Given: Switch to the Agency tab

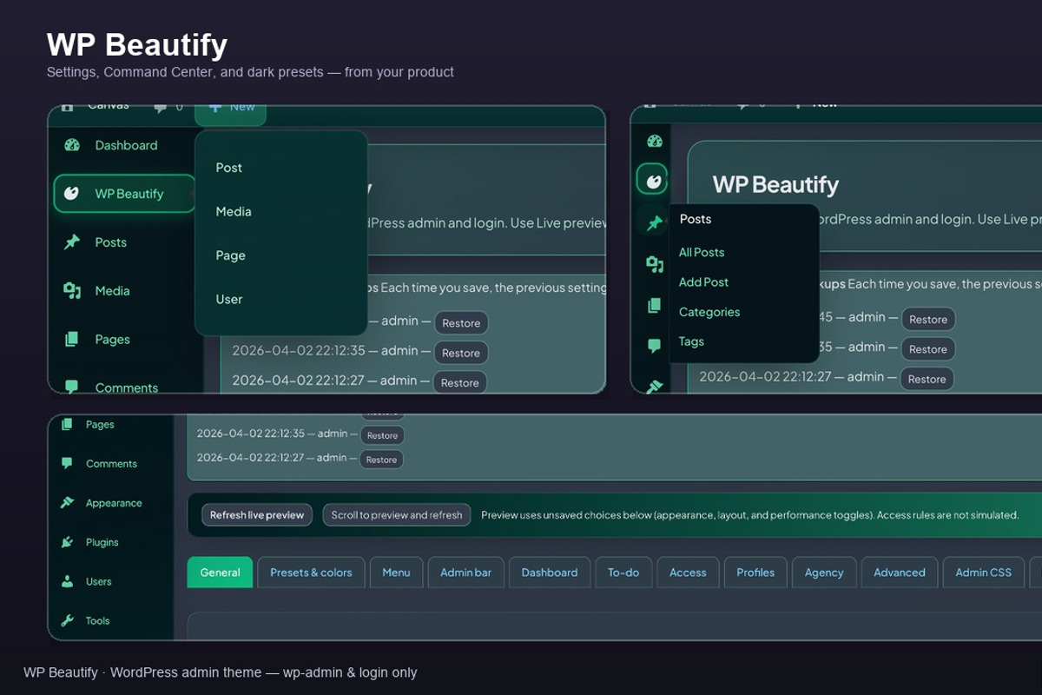Looking at the screenshot, I should pos(824,573).
